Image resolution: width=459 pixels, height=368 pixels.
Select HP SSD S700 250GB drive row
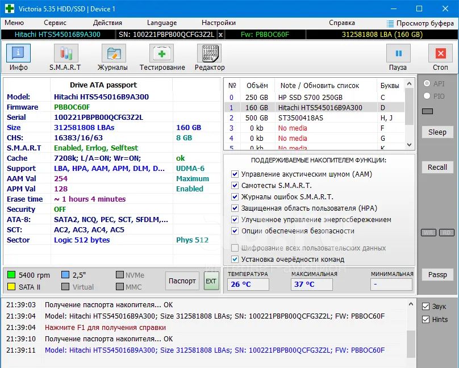click(314, 98)
